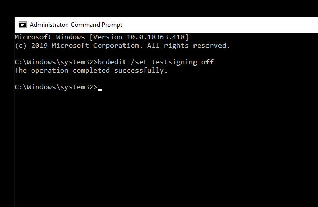Viewport: 318px width, 207px height.
Task: Click the 'All rights reserved.' text
Action: pyautogui.click(x=188, y=46)
